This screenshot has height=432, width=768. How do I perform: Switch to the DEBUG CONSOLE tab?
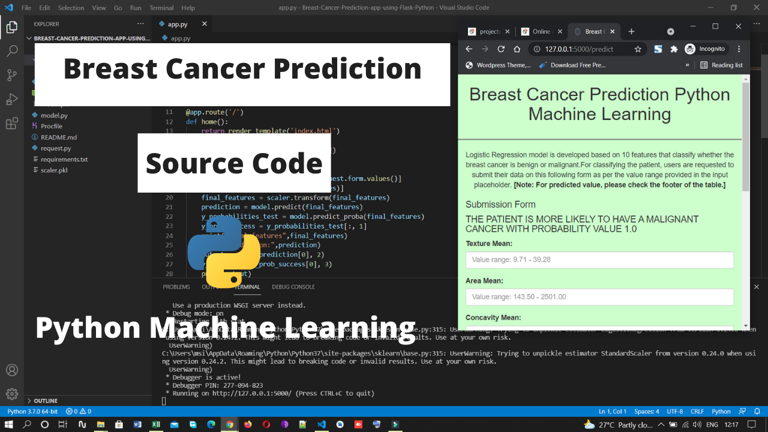pos(293,287)
